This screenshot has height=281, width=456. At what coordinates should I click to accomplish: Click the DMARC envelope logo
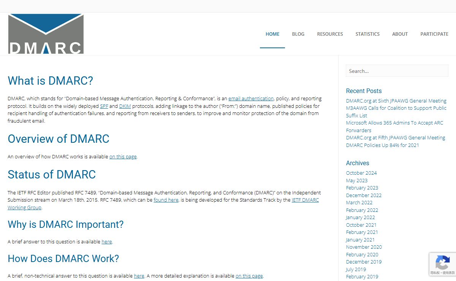(46, 34)
